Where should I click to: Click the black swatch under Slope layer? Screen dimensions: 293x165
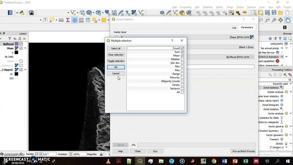coord(16,52)
